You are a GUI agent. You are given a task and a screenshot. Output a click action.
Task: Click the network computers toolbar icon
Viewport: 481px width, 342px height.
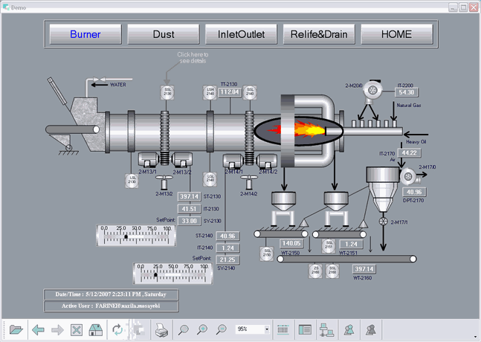[x=326, y=330]
